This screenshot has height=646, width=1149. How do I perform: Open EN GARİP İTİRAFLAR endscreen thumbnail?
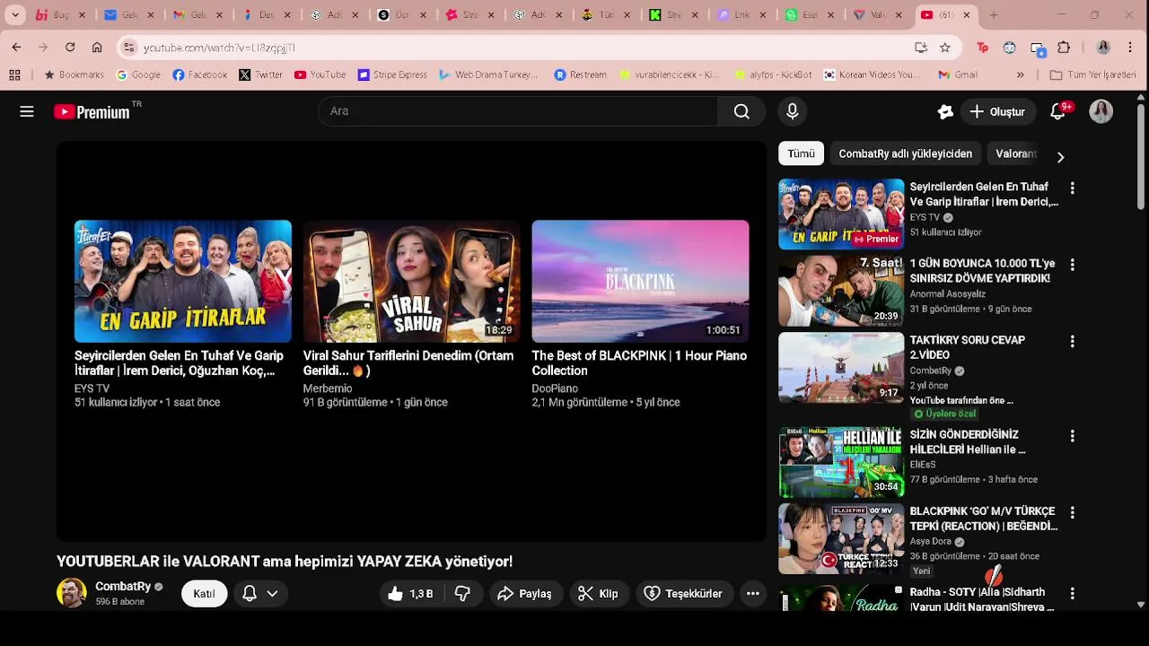183,282
